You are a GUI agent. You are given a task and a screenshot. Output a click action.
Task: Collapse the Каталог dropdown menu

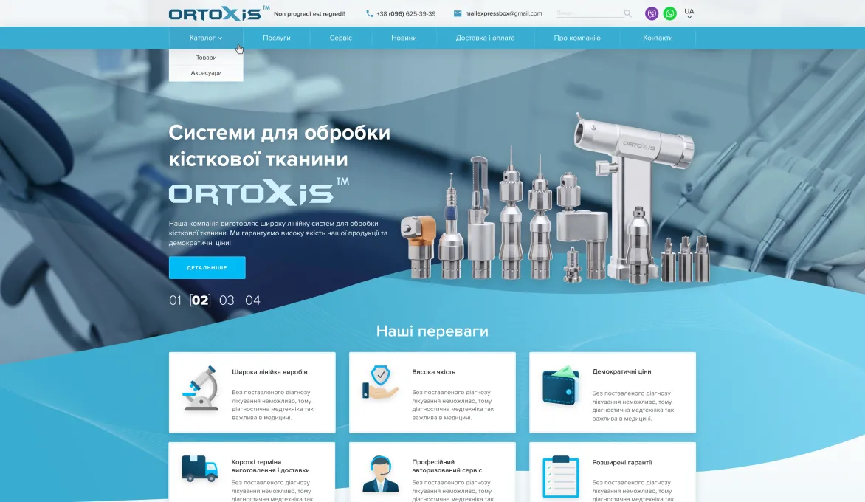(206, 38)
